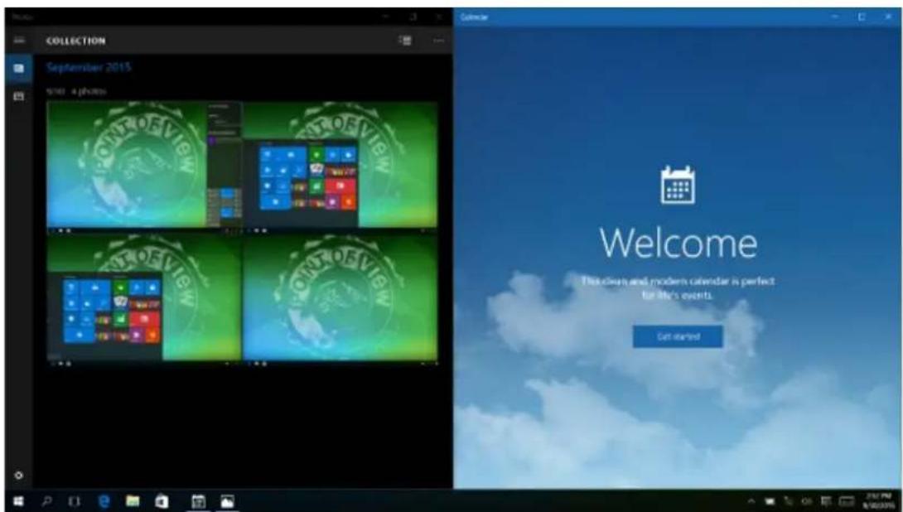Open the photo showing the Action Center panel
The width and height of the screenshot is (903, 512).
[144, 166]
